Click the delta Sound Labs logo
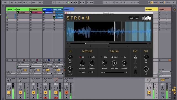 pyautogui.click(x=147, y=18)
